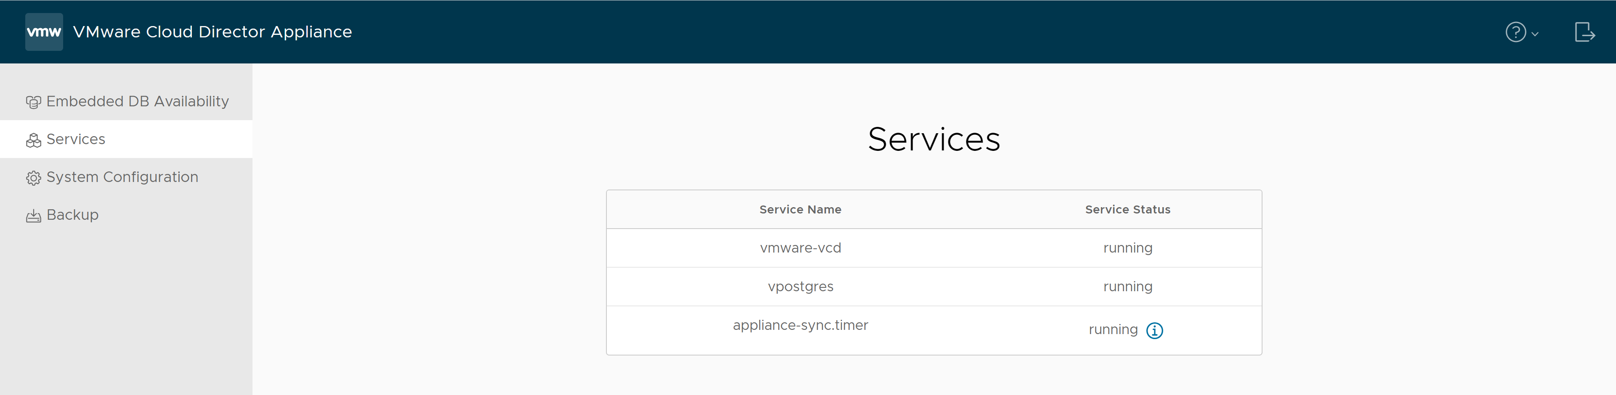1616x395 pixels.
Task: Select the vmware-vcd service name cell
Action: 800,248
